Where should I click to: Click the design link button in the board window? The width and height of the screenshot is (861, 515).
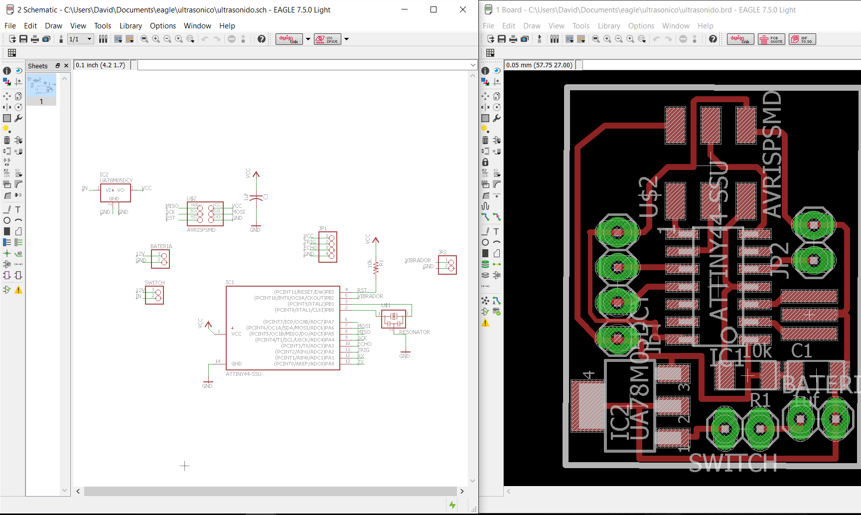740,39
